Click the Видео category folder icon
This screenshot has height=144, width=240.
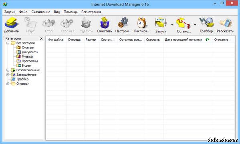pyautogui.click(x=18, y=66)
